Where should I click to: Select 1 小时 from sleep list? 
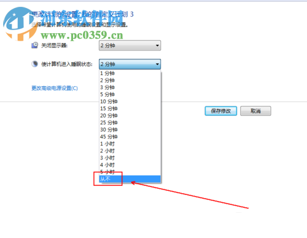(x=130, y=144)
